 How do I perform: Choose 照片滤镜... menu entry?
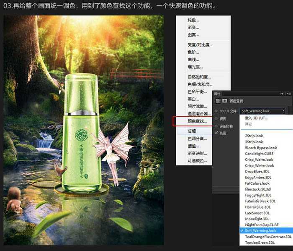197,106
